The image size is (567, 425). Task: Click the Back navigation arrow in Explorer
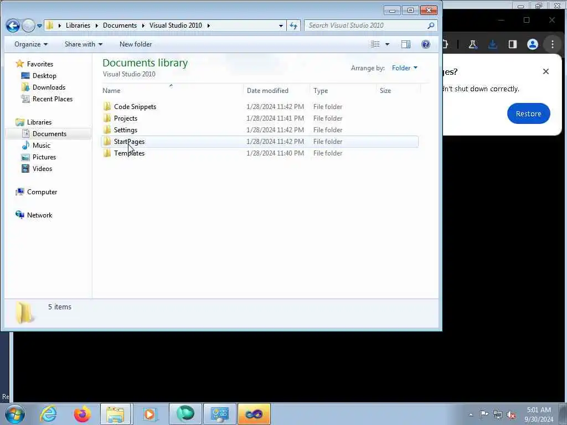[13, 25]
